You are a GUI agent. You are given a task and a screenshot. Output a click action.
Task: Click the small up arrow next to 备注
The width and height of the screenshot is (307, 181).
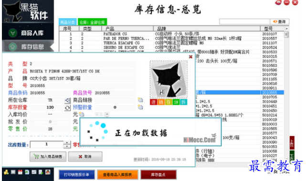(107, 114)
